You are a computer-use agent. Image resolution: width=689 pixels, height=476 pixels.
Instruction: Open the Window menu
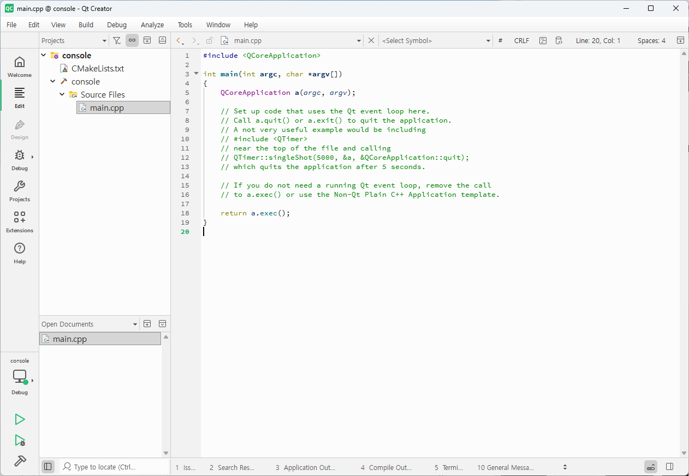pos(218,25)
